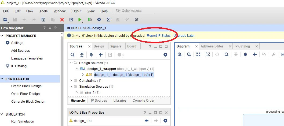
Task: Click Run Simulation
Action: 23,121
